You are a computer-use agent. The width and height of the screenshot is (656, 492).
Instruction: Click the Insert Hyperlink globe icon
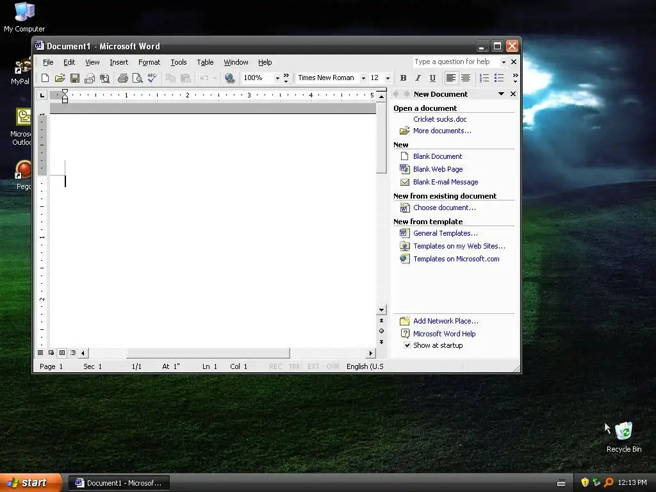pyautogui.click(x=230, y=78)
